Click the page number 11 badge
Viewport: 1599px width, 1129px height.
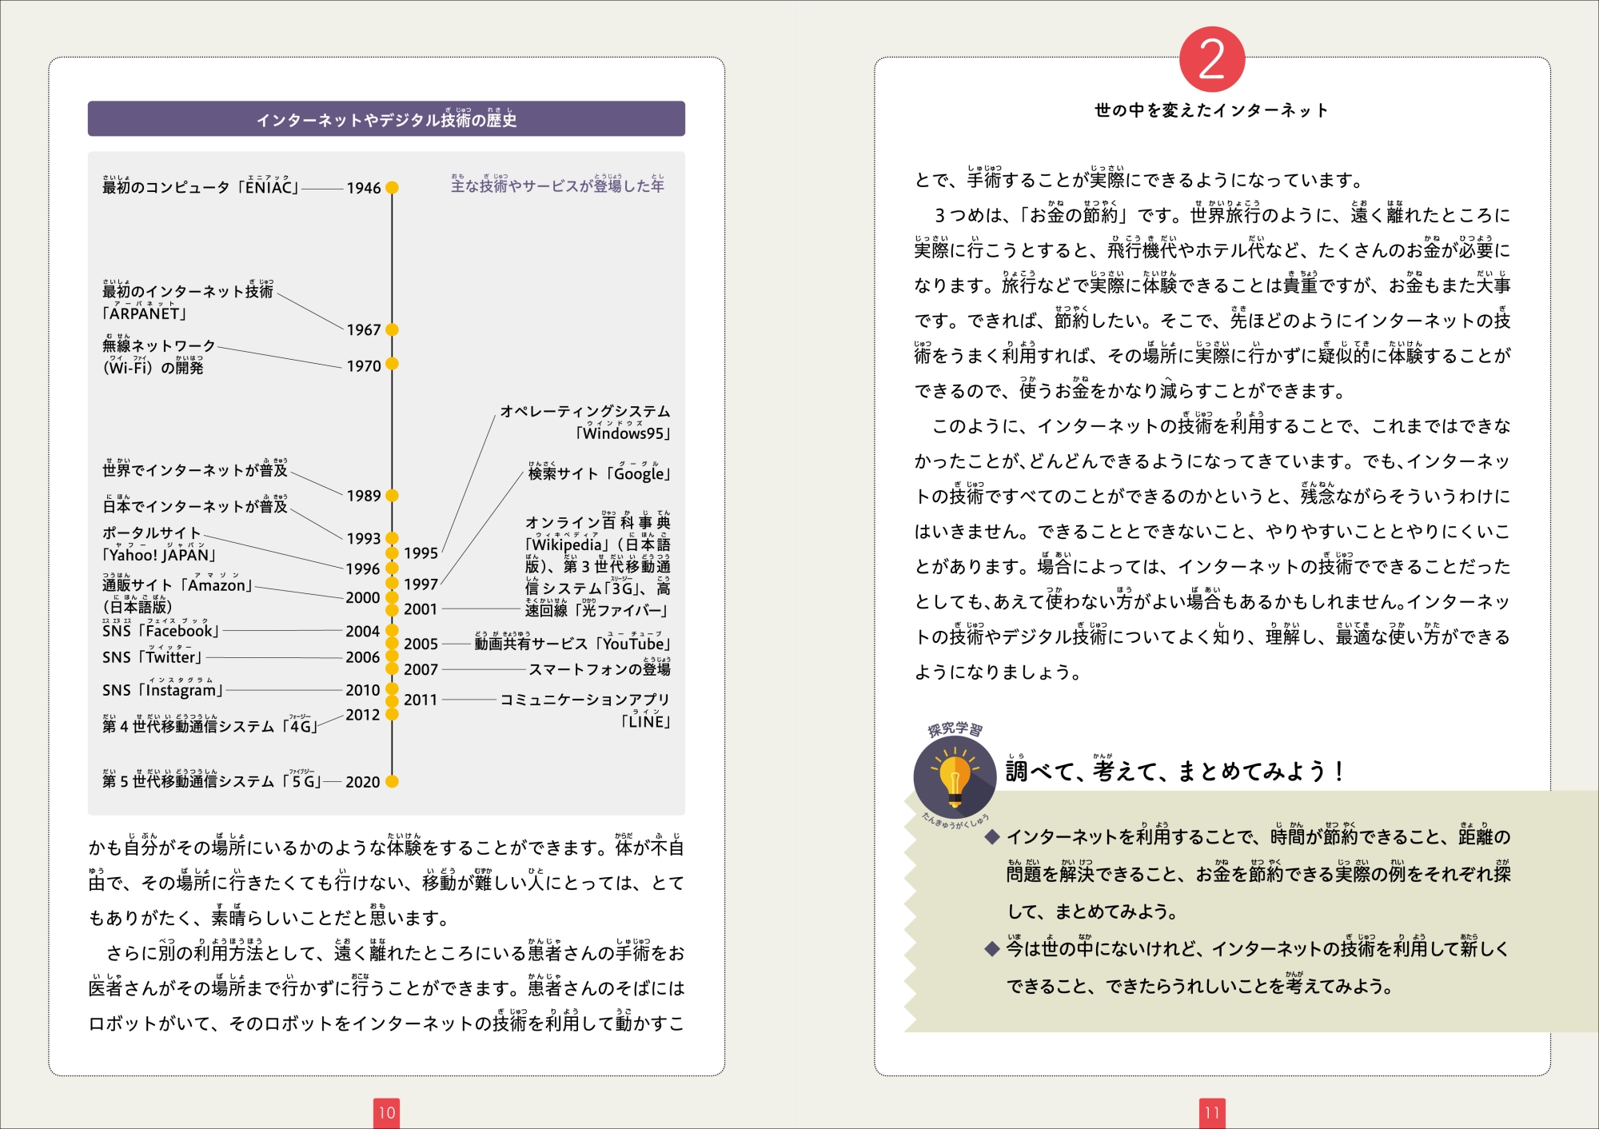(x=1212, y=1112)
